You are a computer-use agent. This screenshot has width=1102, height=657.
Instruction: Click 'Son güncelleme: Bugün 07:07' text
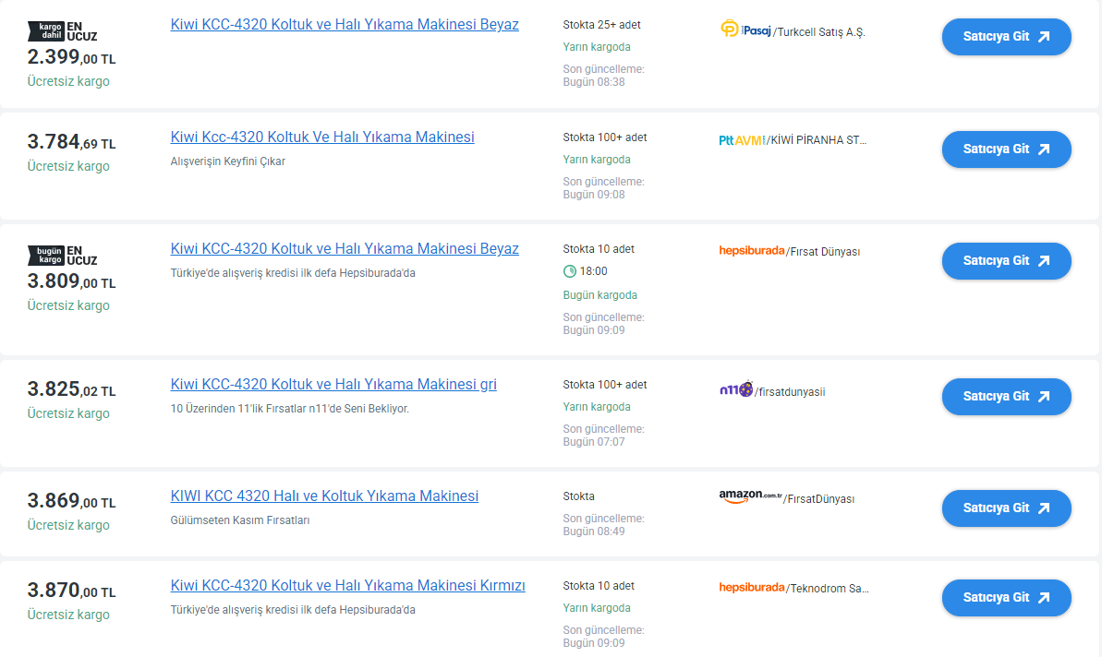[x=603, y=436]
